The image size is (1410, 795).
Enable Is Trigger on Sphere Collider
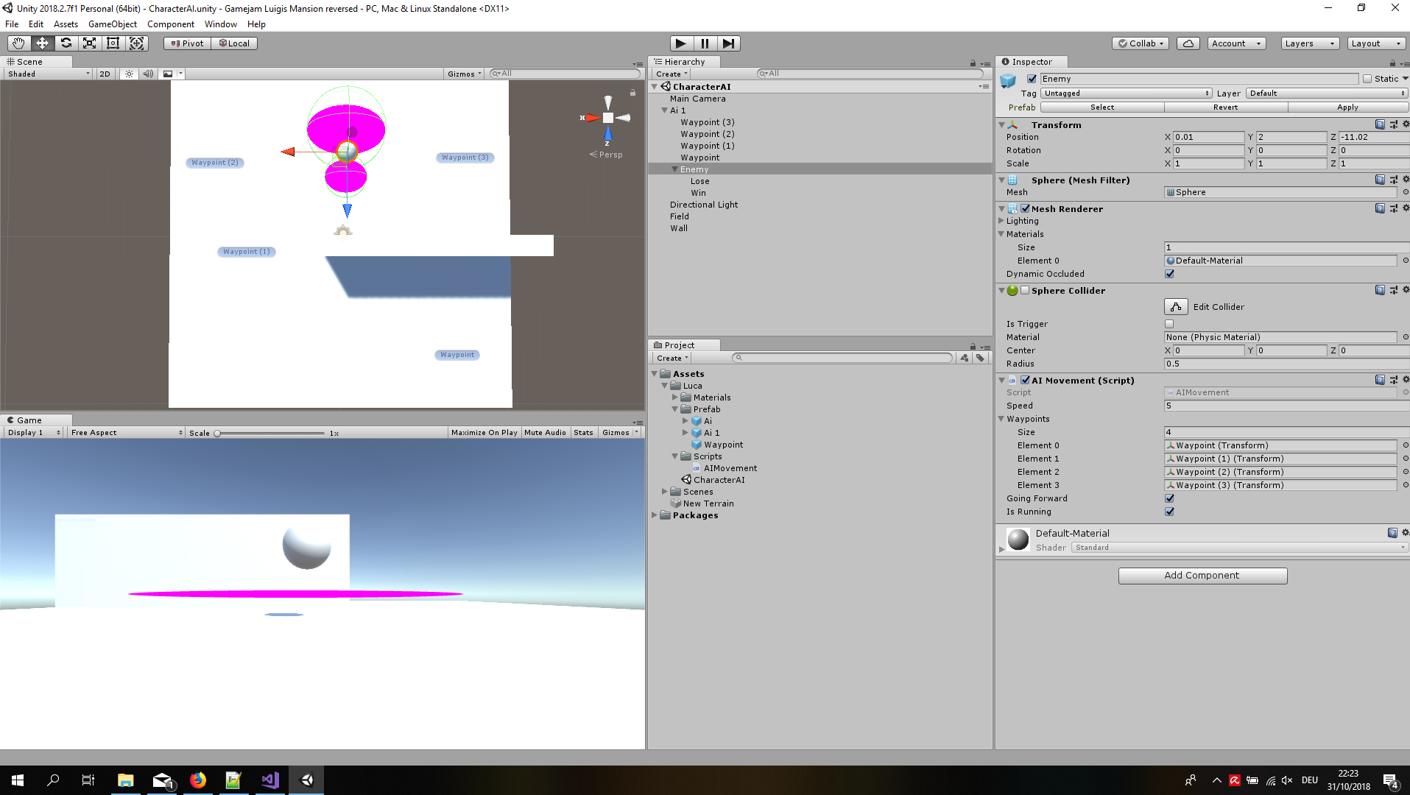1169,323
